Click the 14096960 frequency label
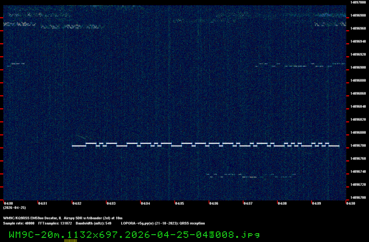 coord(358,29)
